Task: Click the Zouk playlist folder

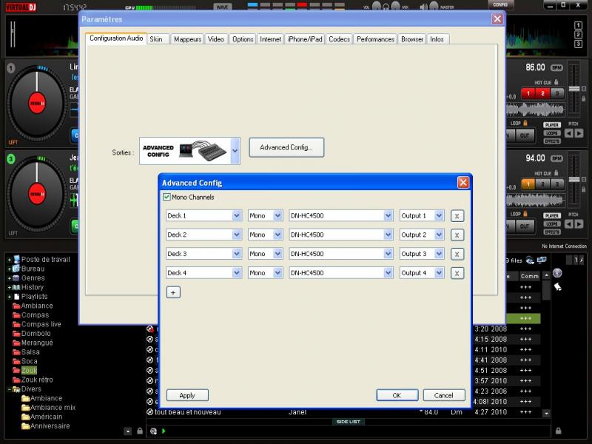Action: 29,370
